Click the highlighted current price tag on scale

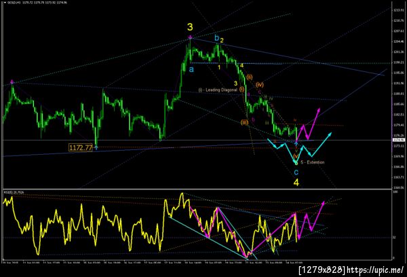point(399,140)
